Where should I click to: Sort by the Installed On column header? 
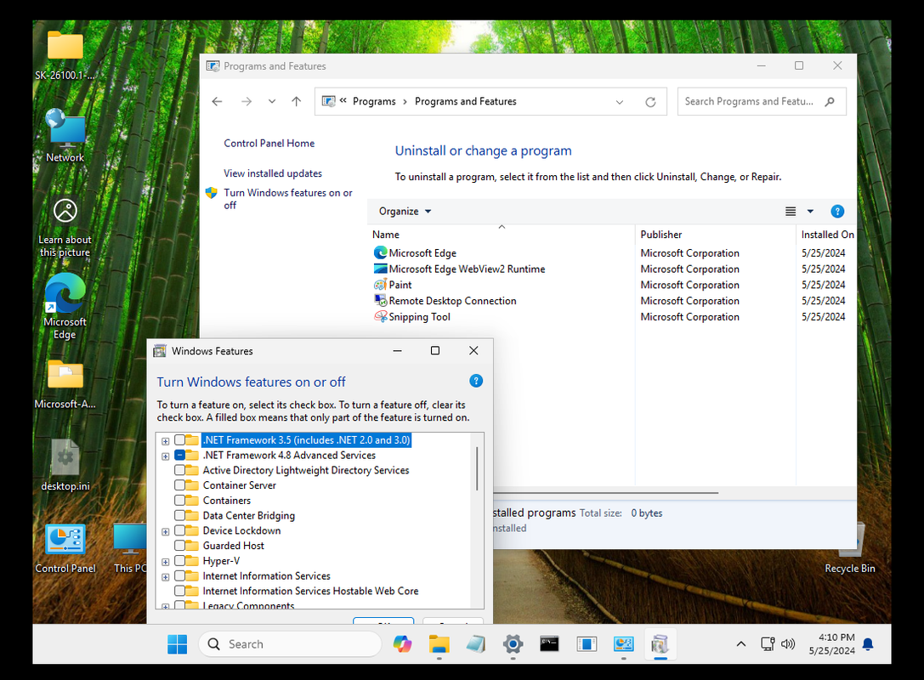pos(827,234)
